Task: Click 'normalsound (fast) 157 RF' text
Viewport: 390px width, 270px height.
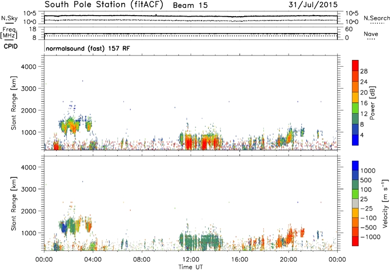Action: [88, 48]
